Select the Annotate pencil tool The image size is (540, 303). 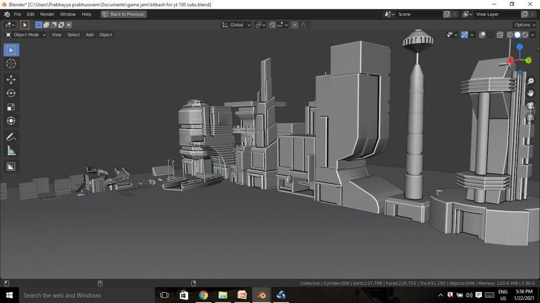pyautogui.click(x=11, y=137)
